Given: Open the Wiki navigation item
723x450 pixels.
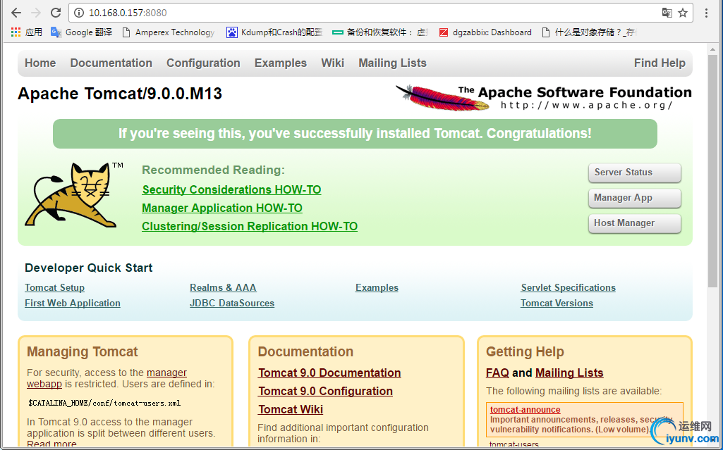Looking at the screenshot, I should coord(332,63).
